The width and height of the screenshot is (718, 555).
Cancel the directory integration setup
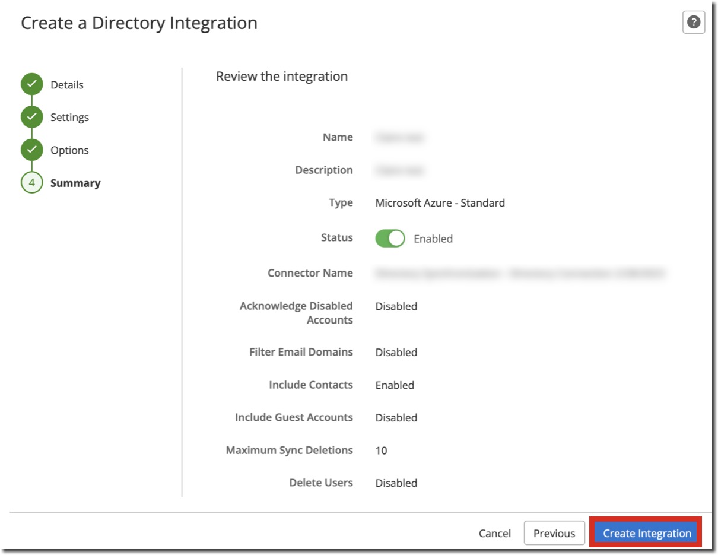[494, 532]
